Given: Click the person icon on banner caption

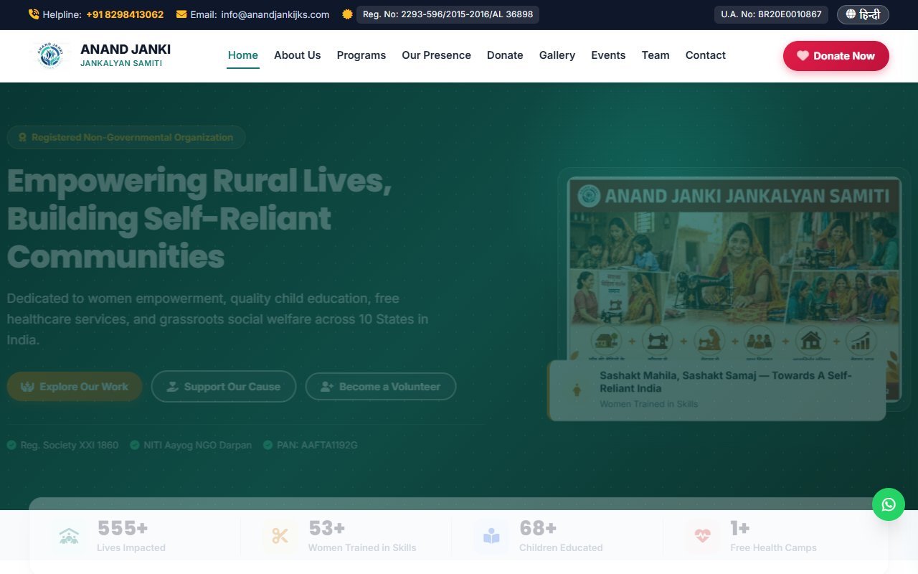Looking at the screenshot, I should tap(577, 390).
